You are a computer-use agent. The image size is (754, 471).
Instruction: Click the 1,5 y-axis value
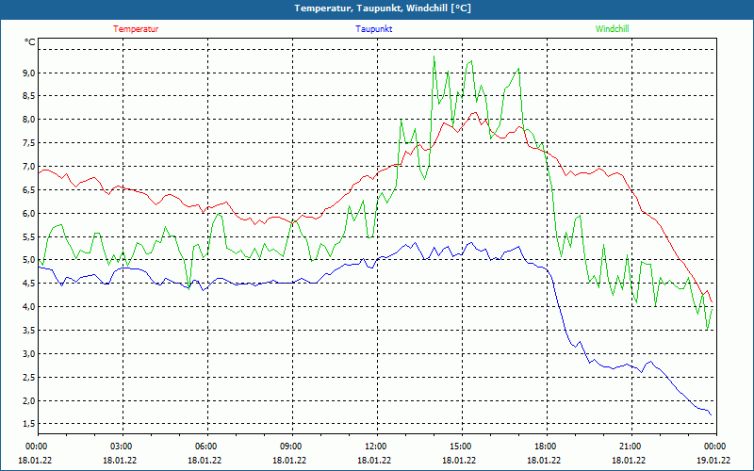[x=29, y=424]
